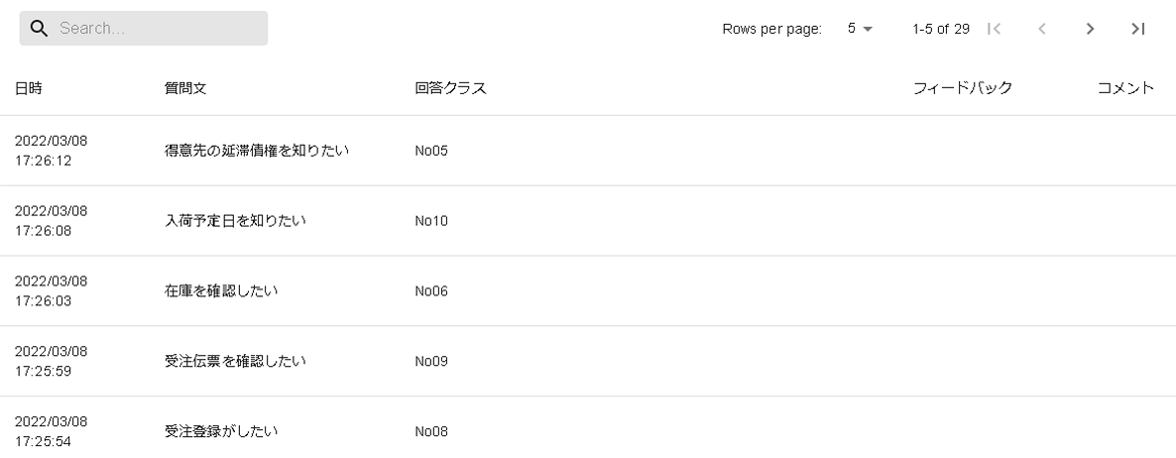1176x458 pixels.
Task: Select the row 得意先の延滞債権を知りたい
Action: pyautogui.click(x=257, y=152)
